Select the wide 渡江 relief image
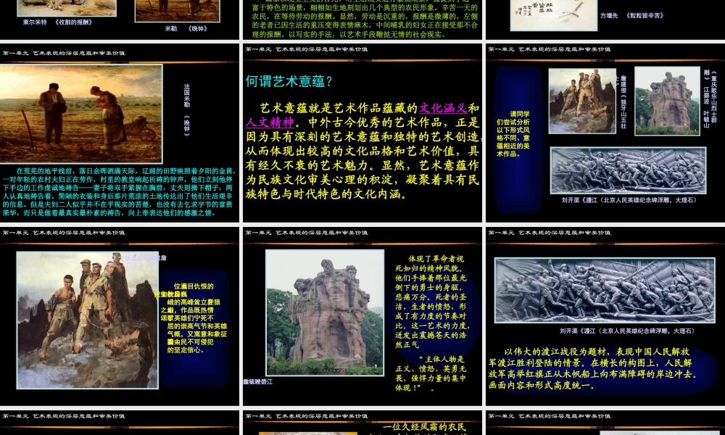This screenshot has height=435, width=725. pyautogui.click(x=605, y=290)
